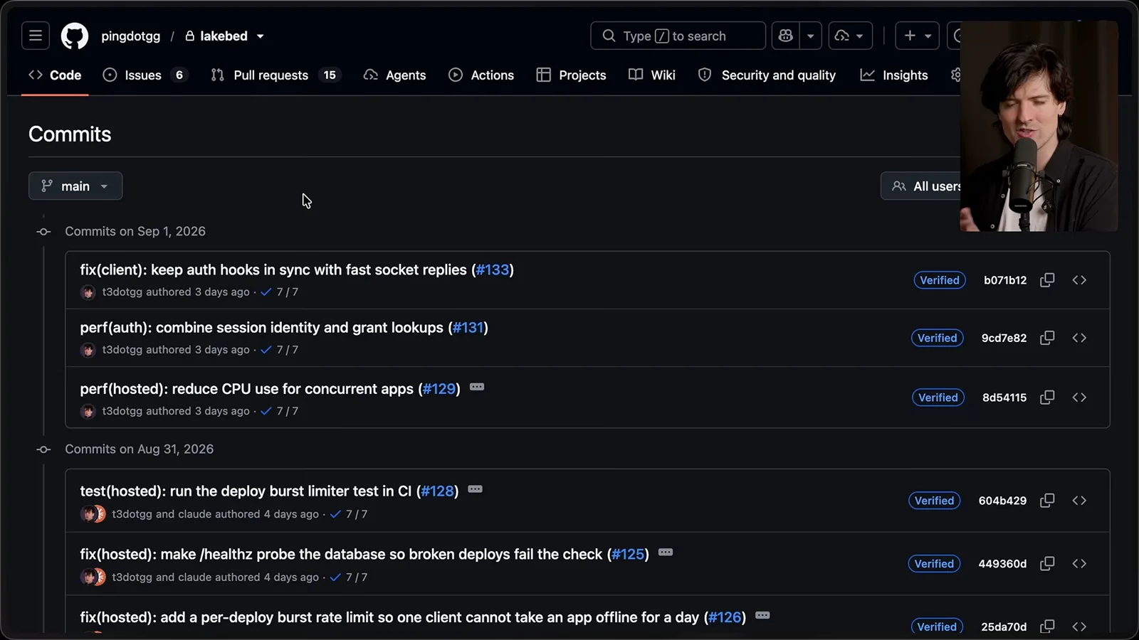This screenshot has height=640, width=1139.
Task: Open the create new plus button
Action: pyautogui.click(x=917, y=36)
